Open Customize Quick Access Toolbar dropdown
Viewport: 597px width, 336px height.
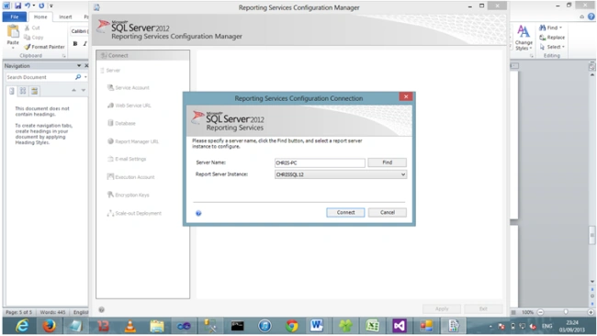click(51, 6)
